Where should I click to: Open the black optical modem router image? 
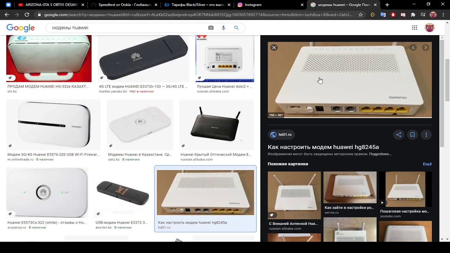click(x=217, y=125)
